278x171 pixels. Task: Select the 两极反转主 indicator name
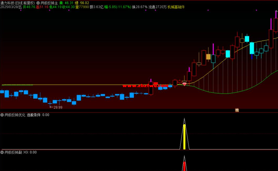click(x=49, y=3)
